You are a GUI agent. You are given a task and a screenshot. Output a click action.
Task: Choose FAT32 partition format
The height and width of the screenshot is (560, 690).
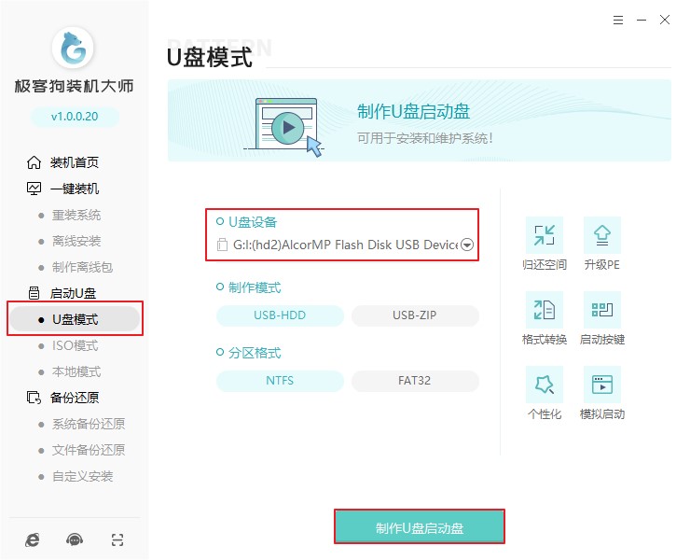(x=415, y=381)
